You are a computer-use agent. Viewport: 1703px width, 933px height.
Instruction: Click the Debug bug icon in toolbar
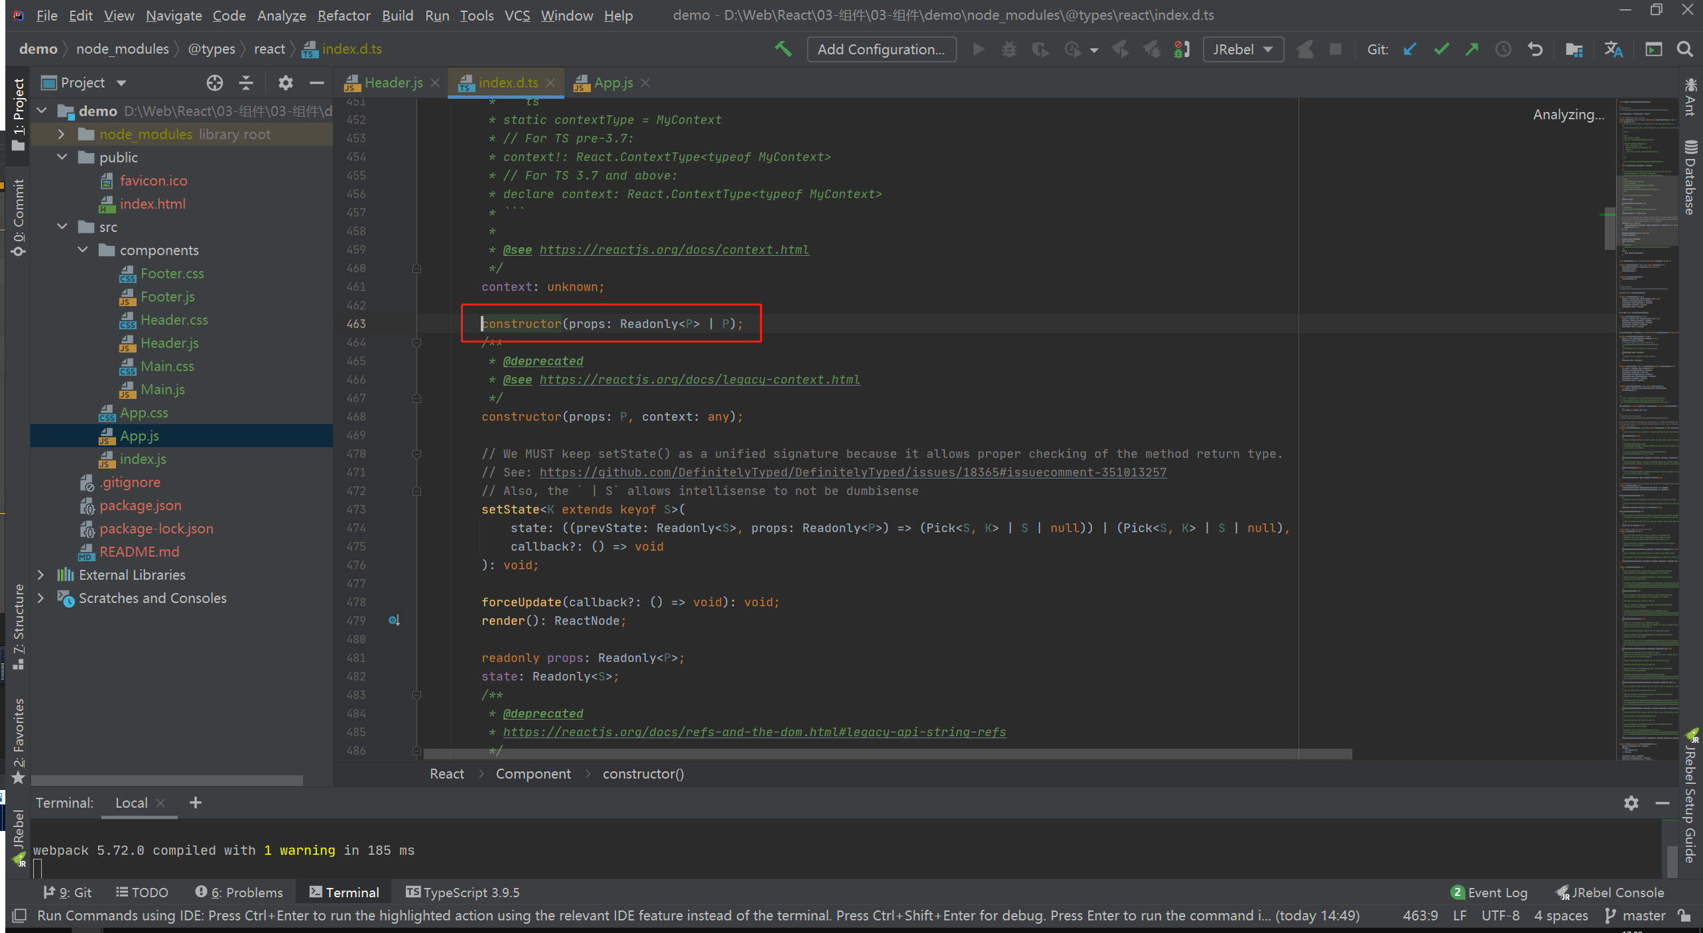(1009, 49)
